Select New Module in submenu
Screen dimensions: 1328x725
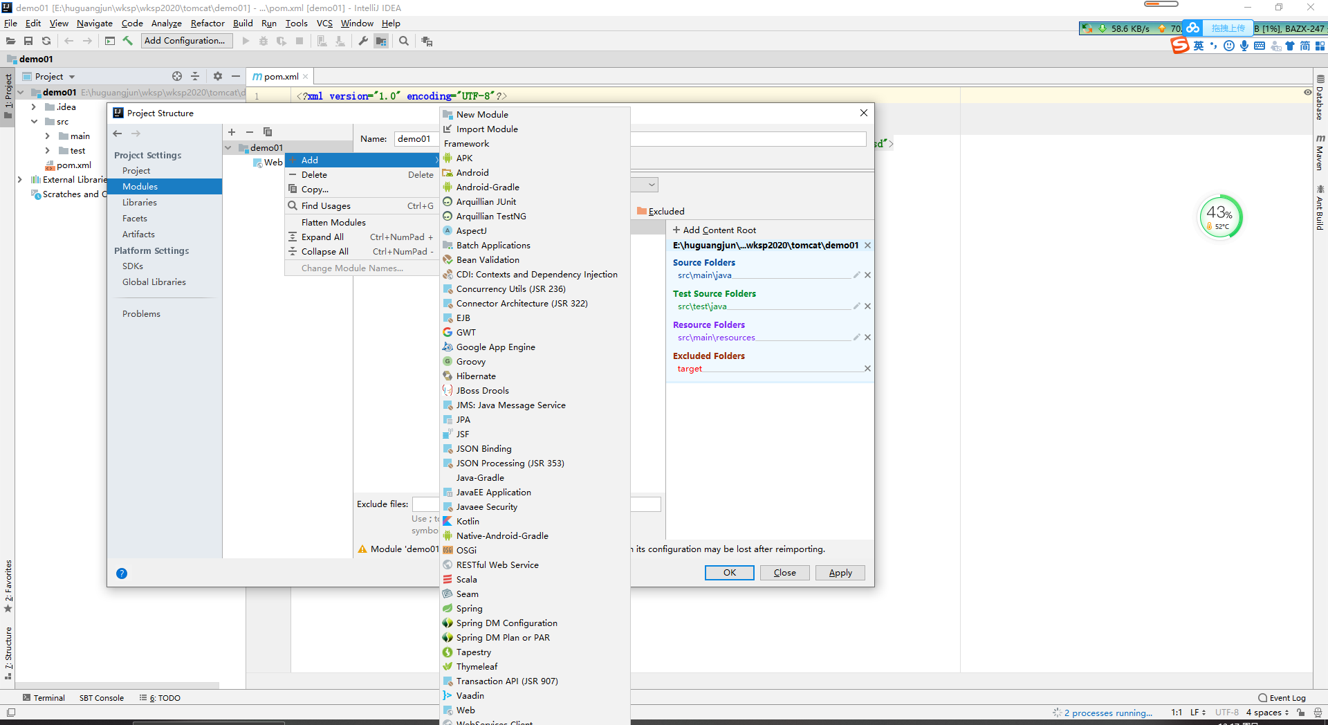(x=535, y=115)
